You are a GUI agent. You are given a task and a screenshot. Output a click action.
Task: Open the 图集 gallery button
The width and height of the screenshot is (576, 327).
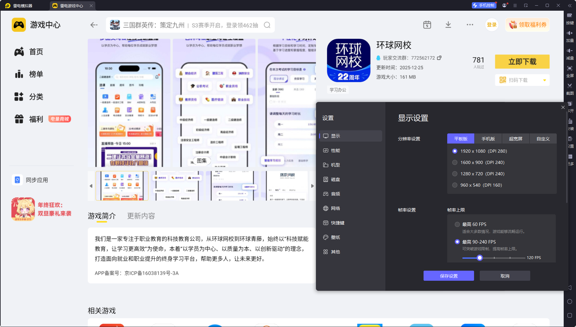202,161
